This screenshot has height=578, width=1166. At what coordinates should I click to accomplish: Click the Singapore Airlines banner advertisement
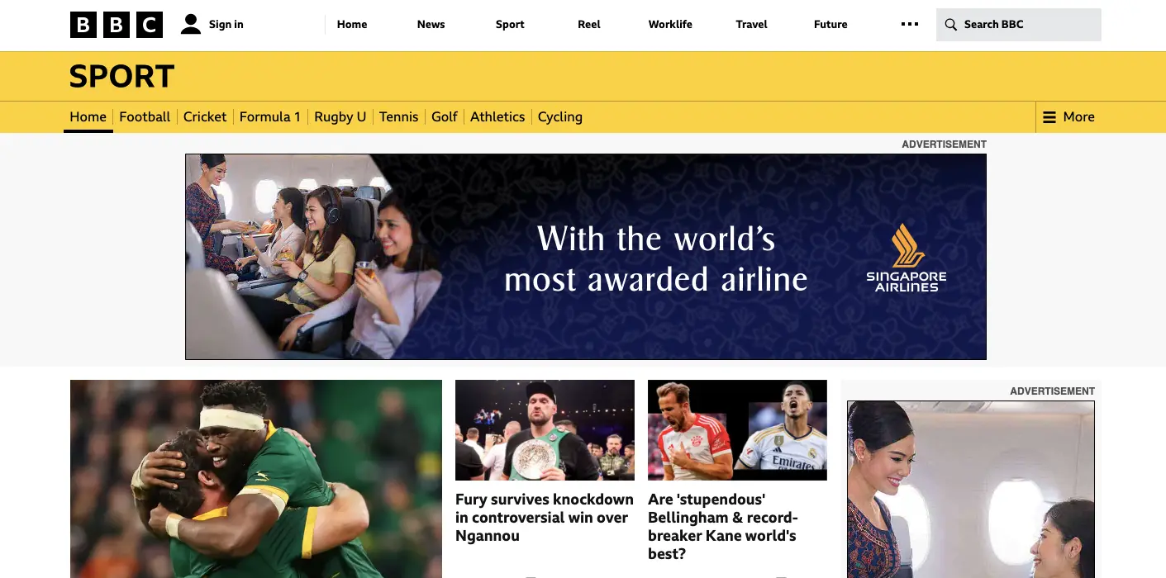pos(586,257)
